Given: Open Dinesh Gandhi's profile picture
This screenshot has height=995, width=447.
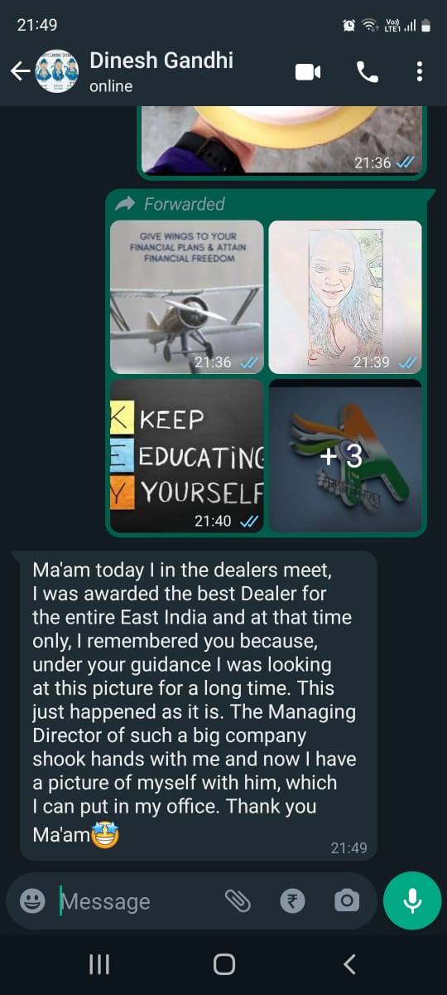Looking at the screenshot, I should [56, 71].
